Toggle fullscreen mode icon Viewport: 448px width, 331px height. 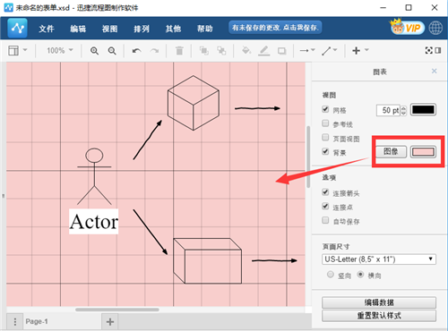coord(429,50)
